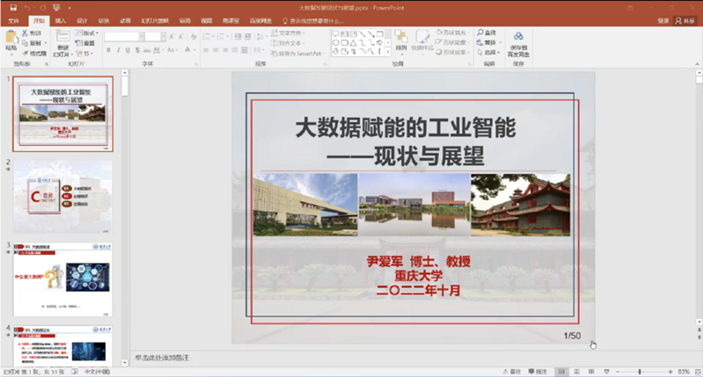
Task: Toggle Bold text formatting
Action: click(x=107, y=50)
